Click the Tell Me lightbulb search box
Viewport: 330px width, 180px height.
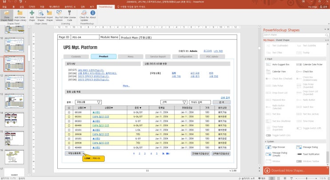(x=131, y=7)
